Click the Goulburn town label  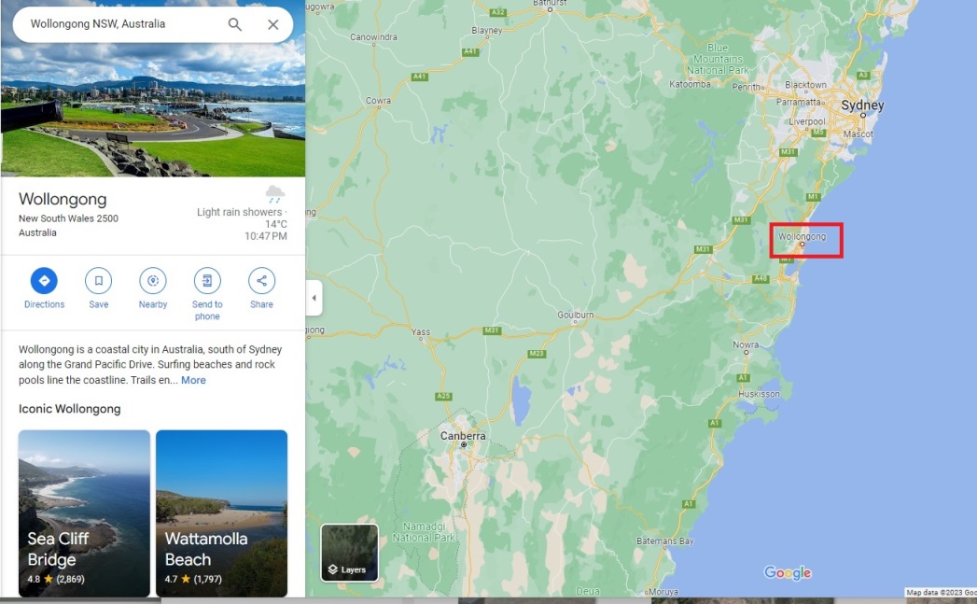pyautogui.click(x=575, y=315)
